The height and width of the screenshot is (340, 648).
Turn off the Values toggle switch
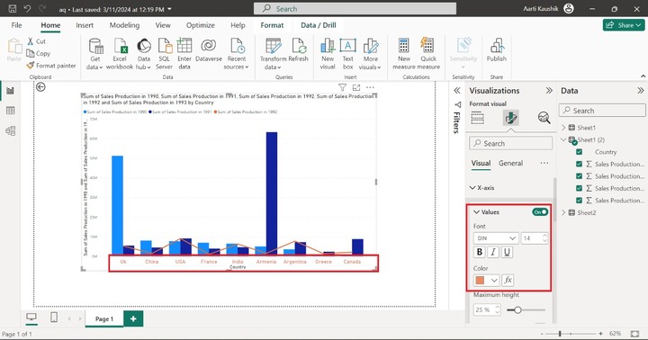point(540,212)
